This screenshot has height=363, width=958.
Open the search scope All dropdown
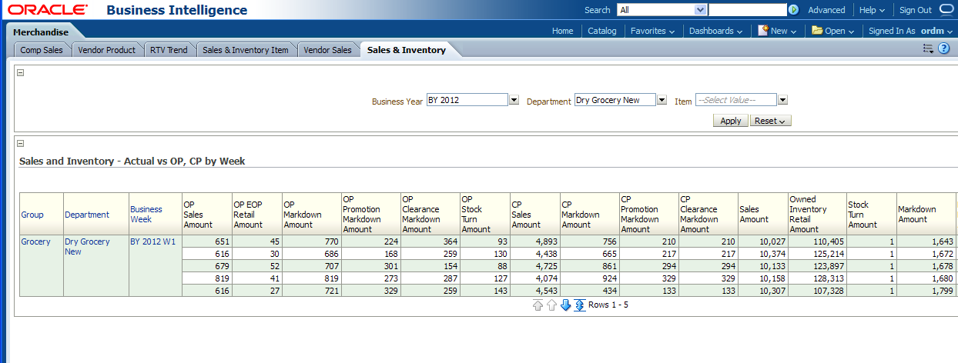(700, 10)
